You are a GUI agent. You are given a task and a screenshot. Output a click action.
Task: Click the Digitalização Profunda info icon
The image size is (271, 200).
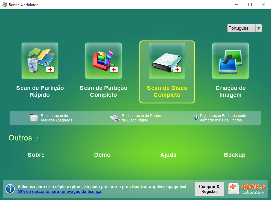[196, 118]
